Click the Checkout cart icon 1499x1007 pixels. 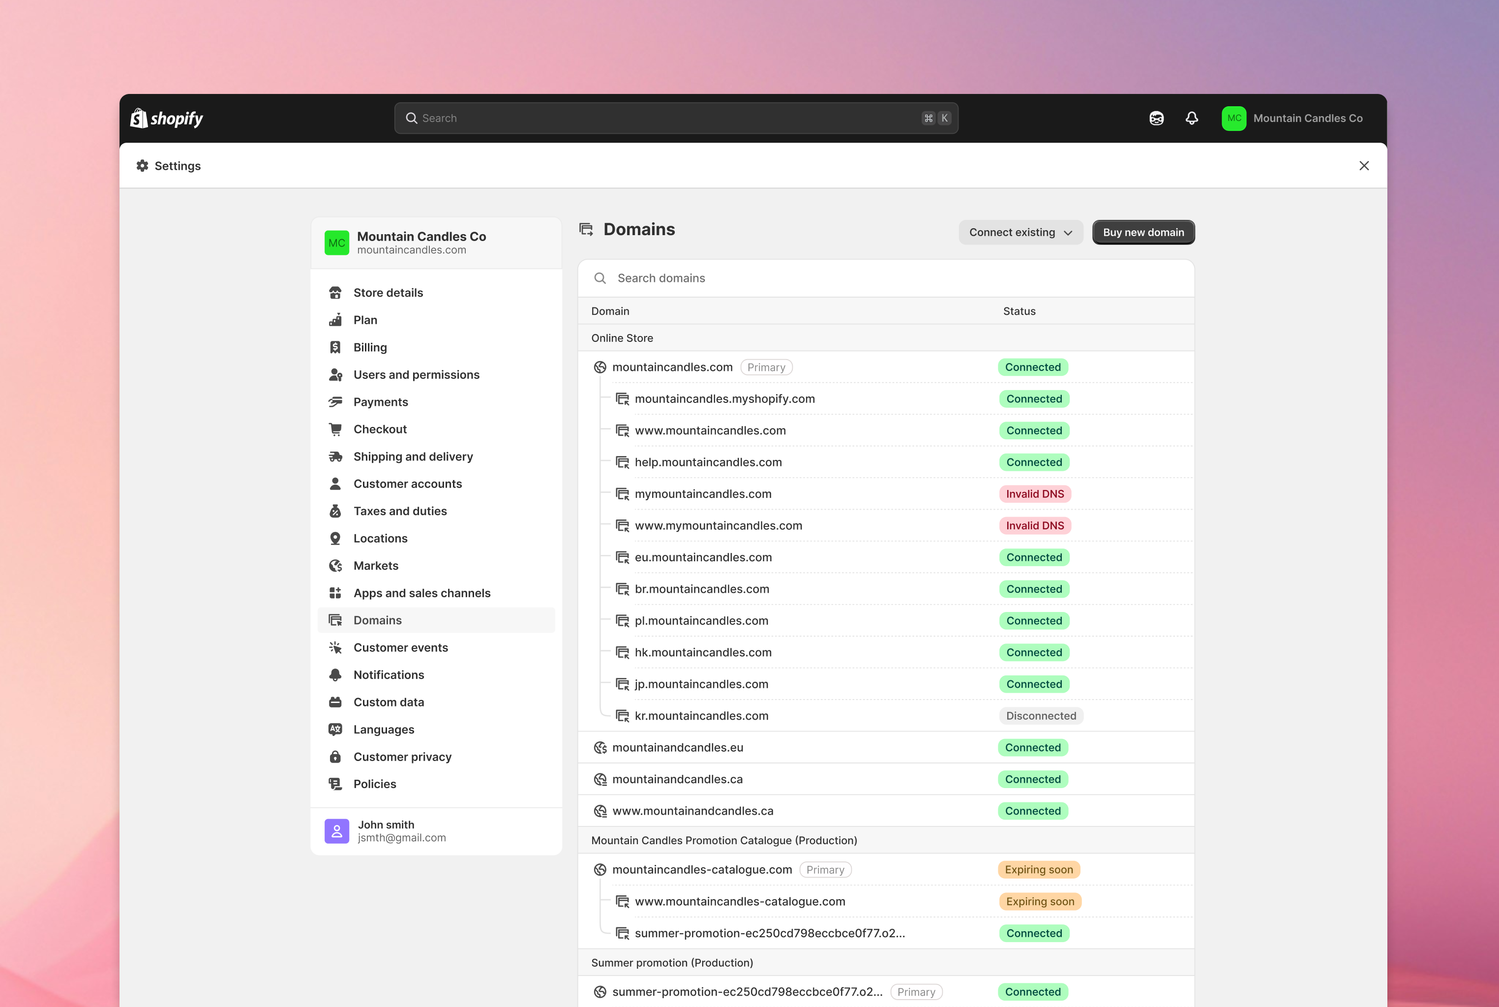[335, 429]
